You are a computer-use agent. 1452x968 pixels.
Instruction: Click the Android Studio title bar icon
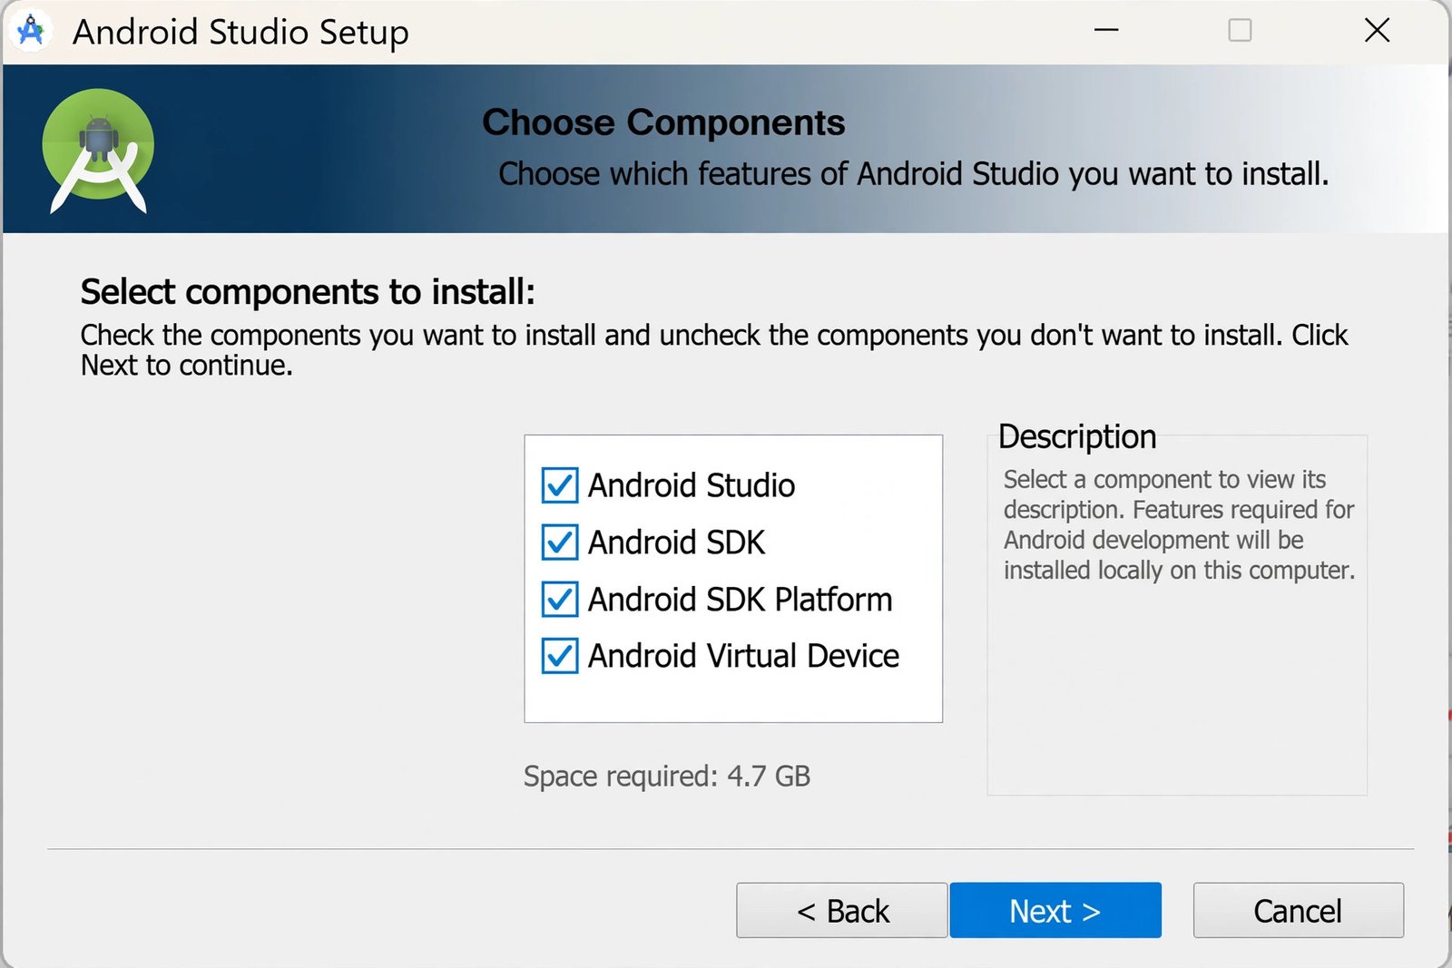pos(31,30)
